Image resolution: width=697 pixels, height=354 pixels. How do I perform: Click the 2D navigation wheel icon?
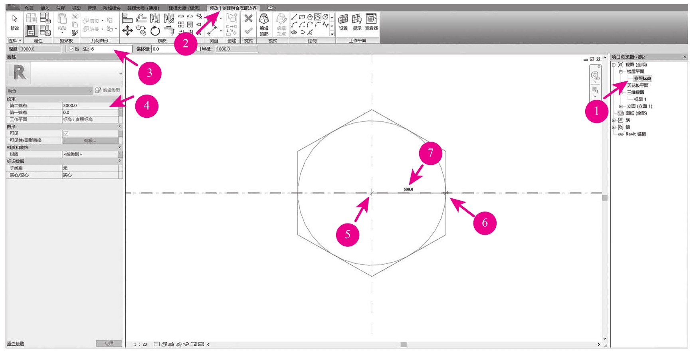point(595,75)
